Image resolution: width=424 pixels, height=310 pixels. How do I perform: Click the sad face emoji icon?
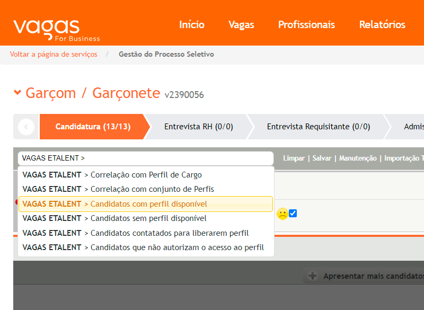click(282, 214)
